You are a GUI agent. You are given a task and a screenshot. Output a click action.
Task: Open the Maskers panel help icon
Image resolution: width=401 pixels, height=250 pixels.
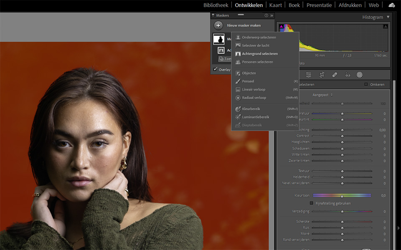(266, 15)
